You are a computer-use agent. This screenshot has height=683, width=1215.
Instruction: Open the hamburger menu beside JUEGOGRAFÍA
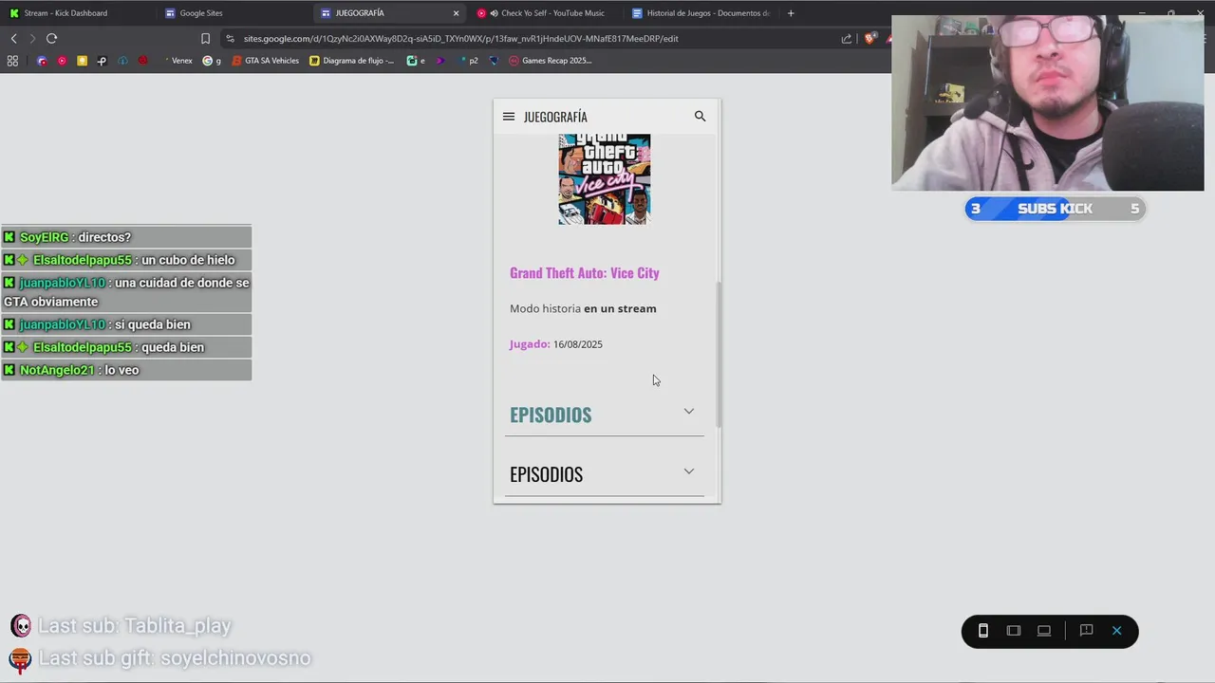(509, 117)
